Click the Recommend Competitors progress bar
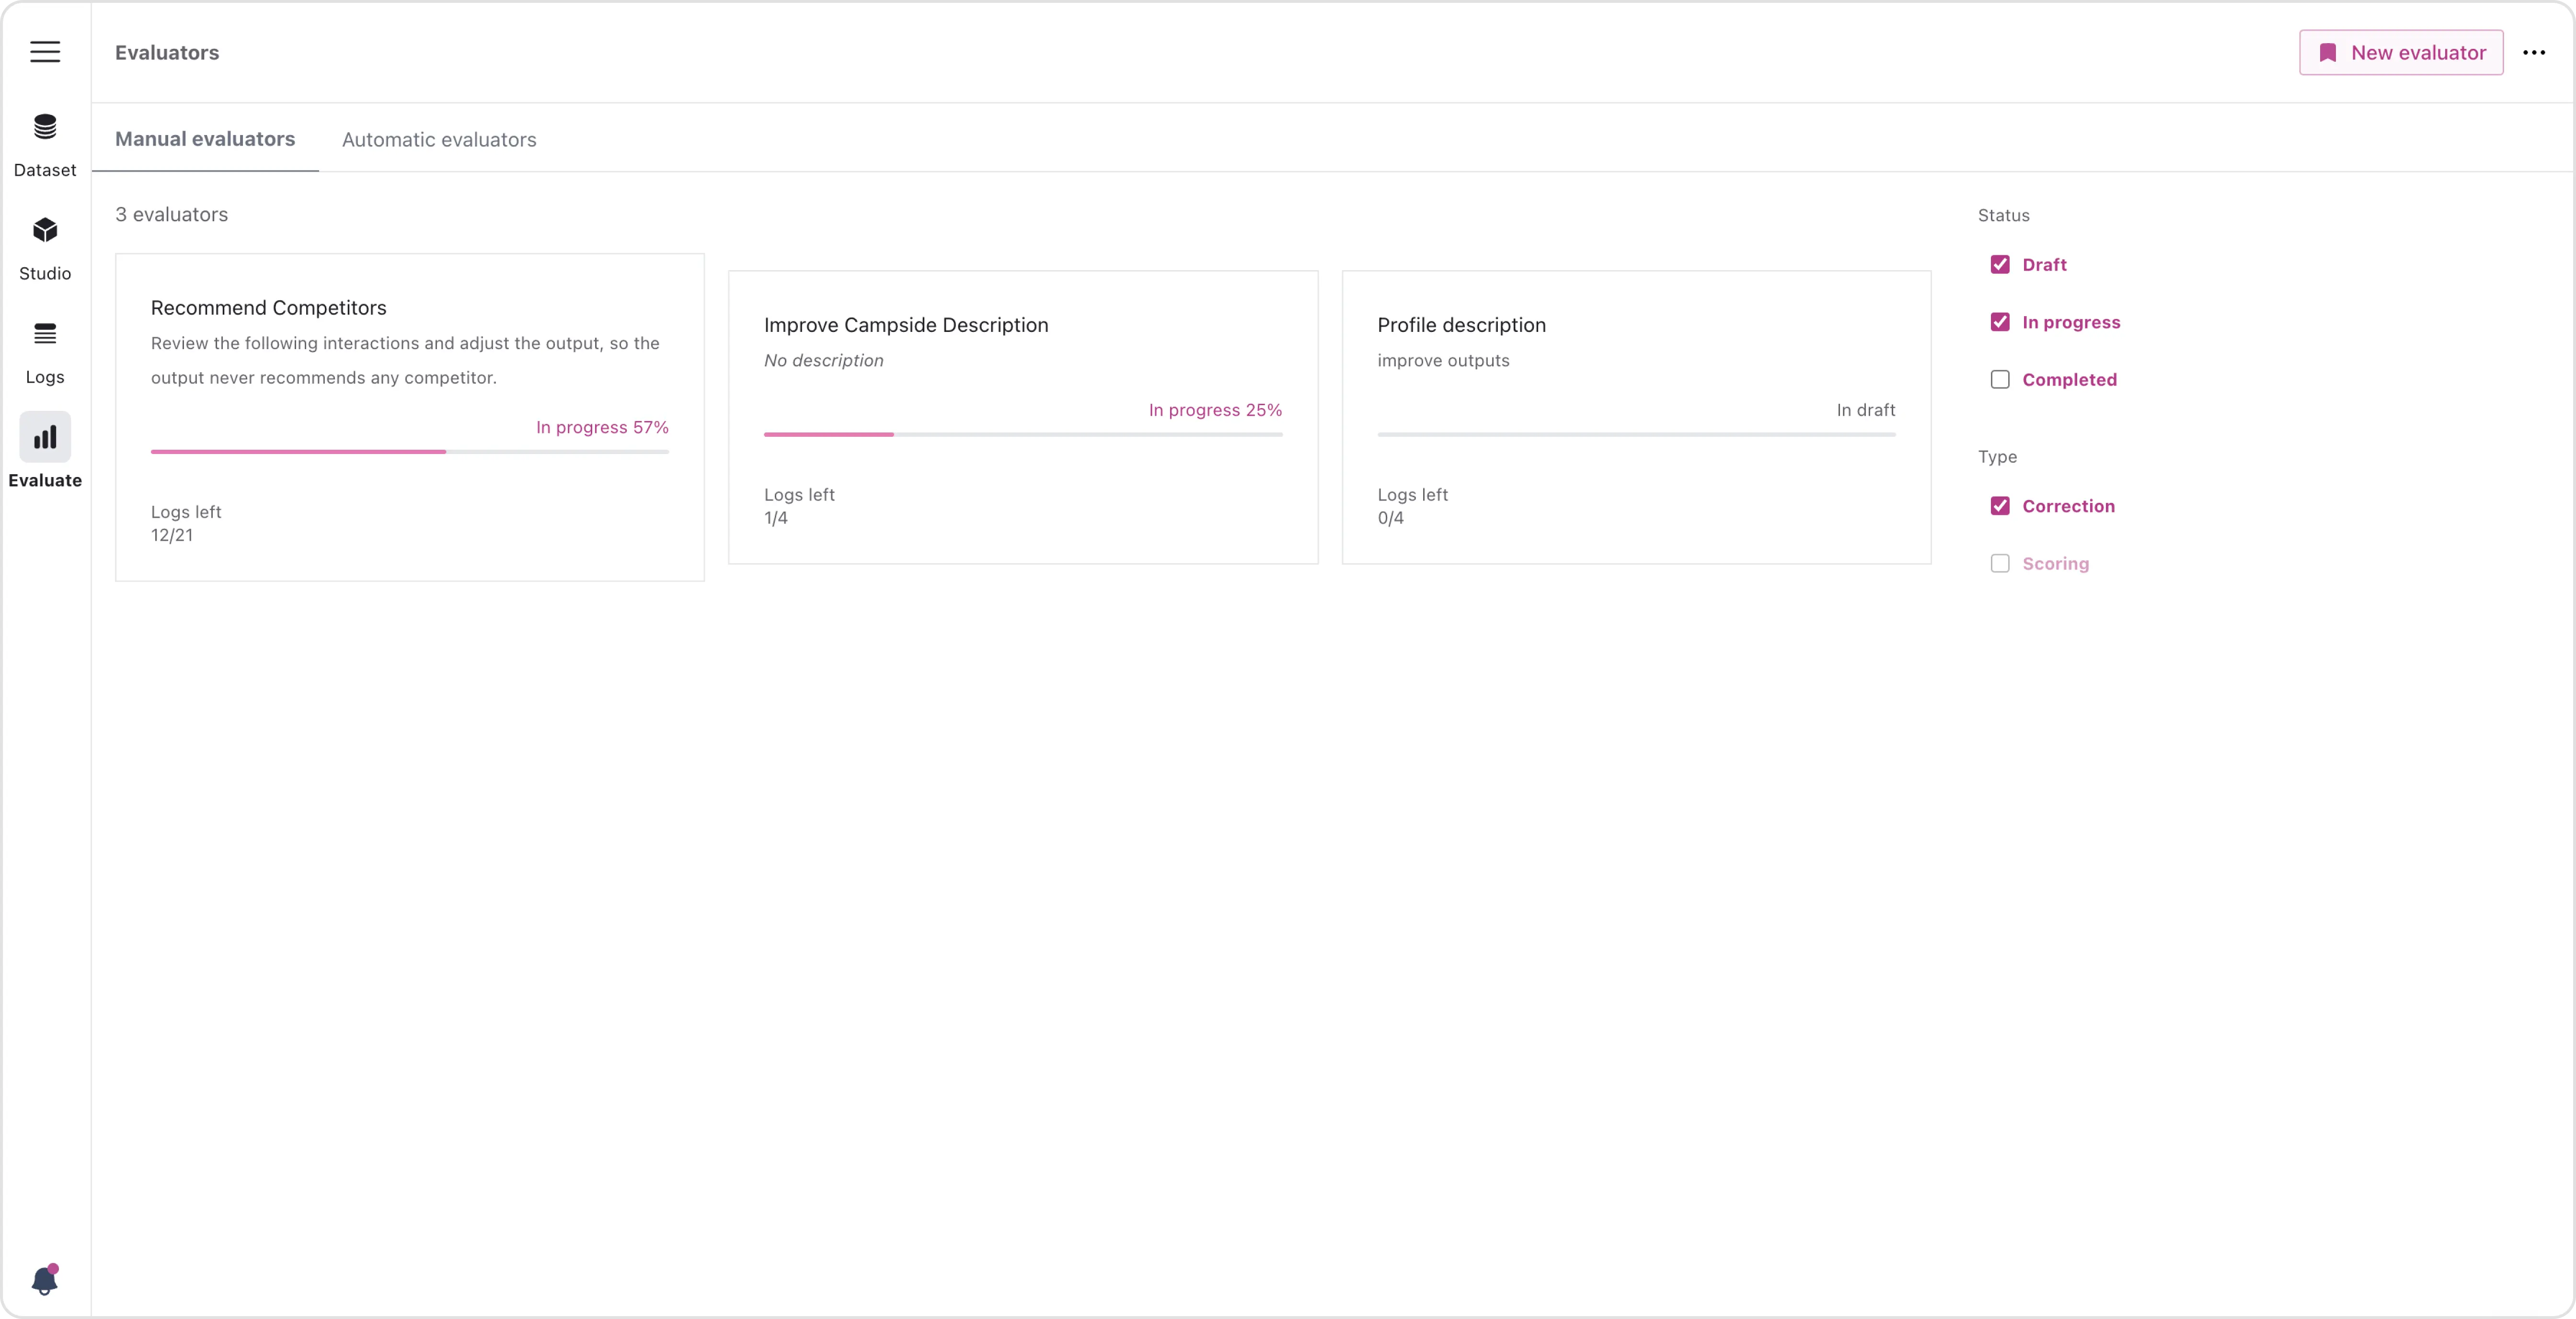Image resolution: width=2576 pixels, height=1319 pixels. click(410, 452)
